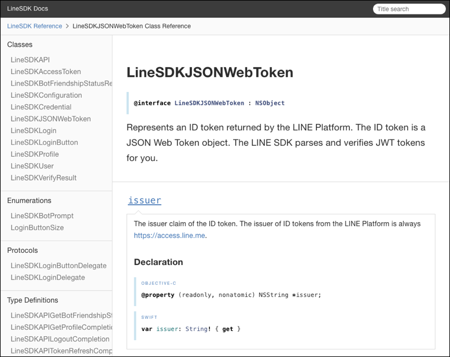Open LineSDKAPI class page

point(30,60)
